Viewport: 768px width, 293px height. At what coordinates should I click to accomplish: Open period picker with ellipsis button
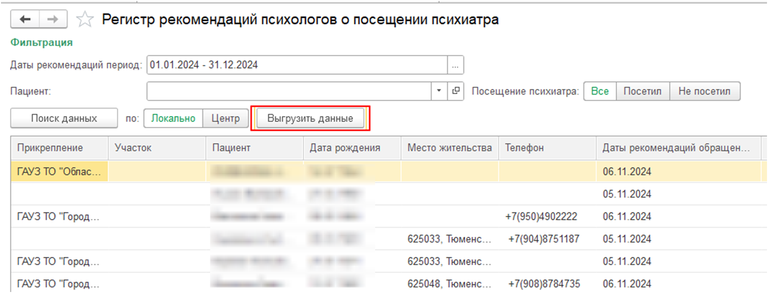(x=455, y=65)
